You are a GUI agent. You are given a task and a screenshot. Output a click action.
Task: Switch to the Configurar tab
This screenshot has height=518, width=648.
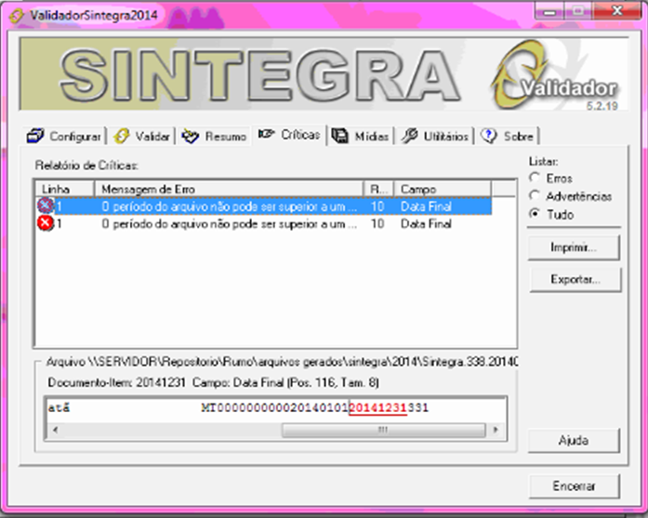tap(64, 136)
